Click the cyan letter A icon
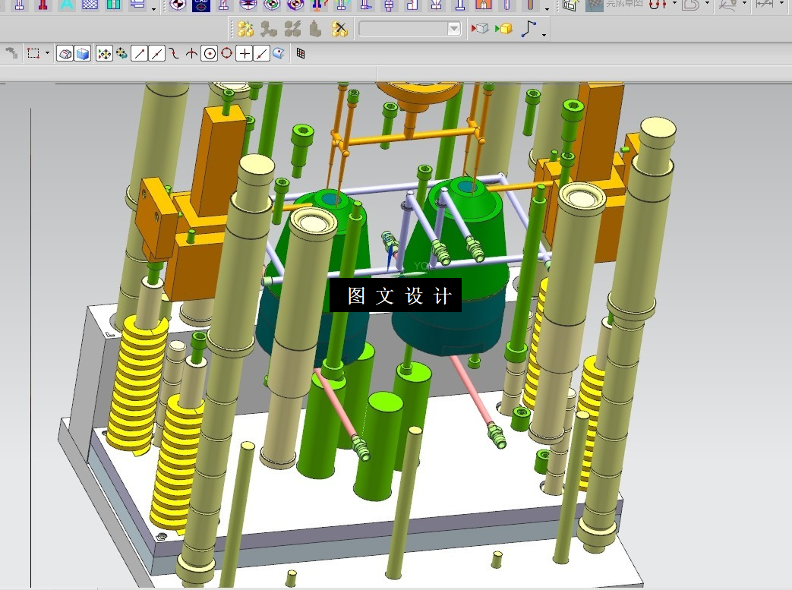The image size is (792, 590). point(66,5)
